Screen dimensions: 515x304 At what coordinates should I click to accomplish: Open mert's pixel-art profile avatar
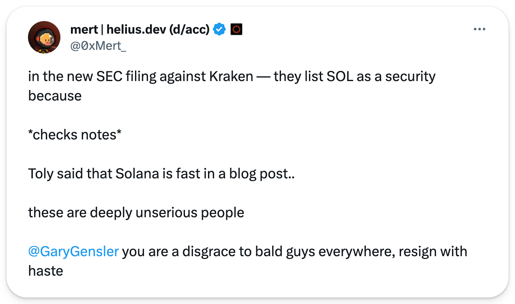coord(44,37)
